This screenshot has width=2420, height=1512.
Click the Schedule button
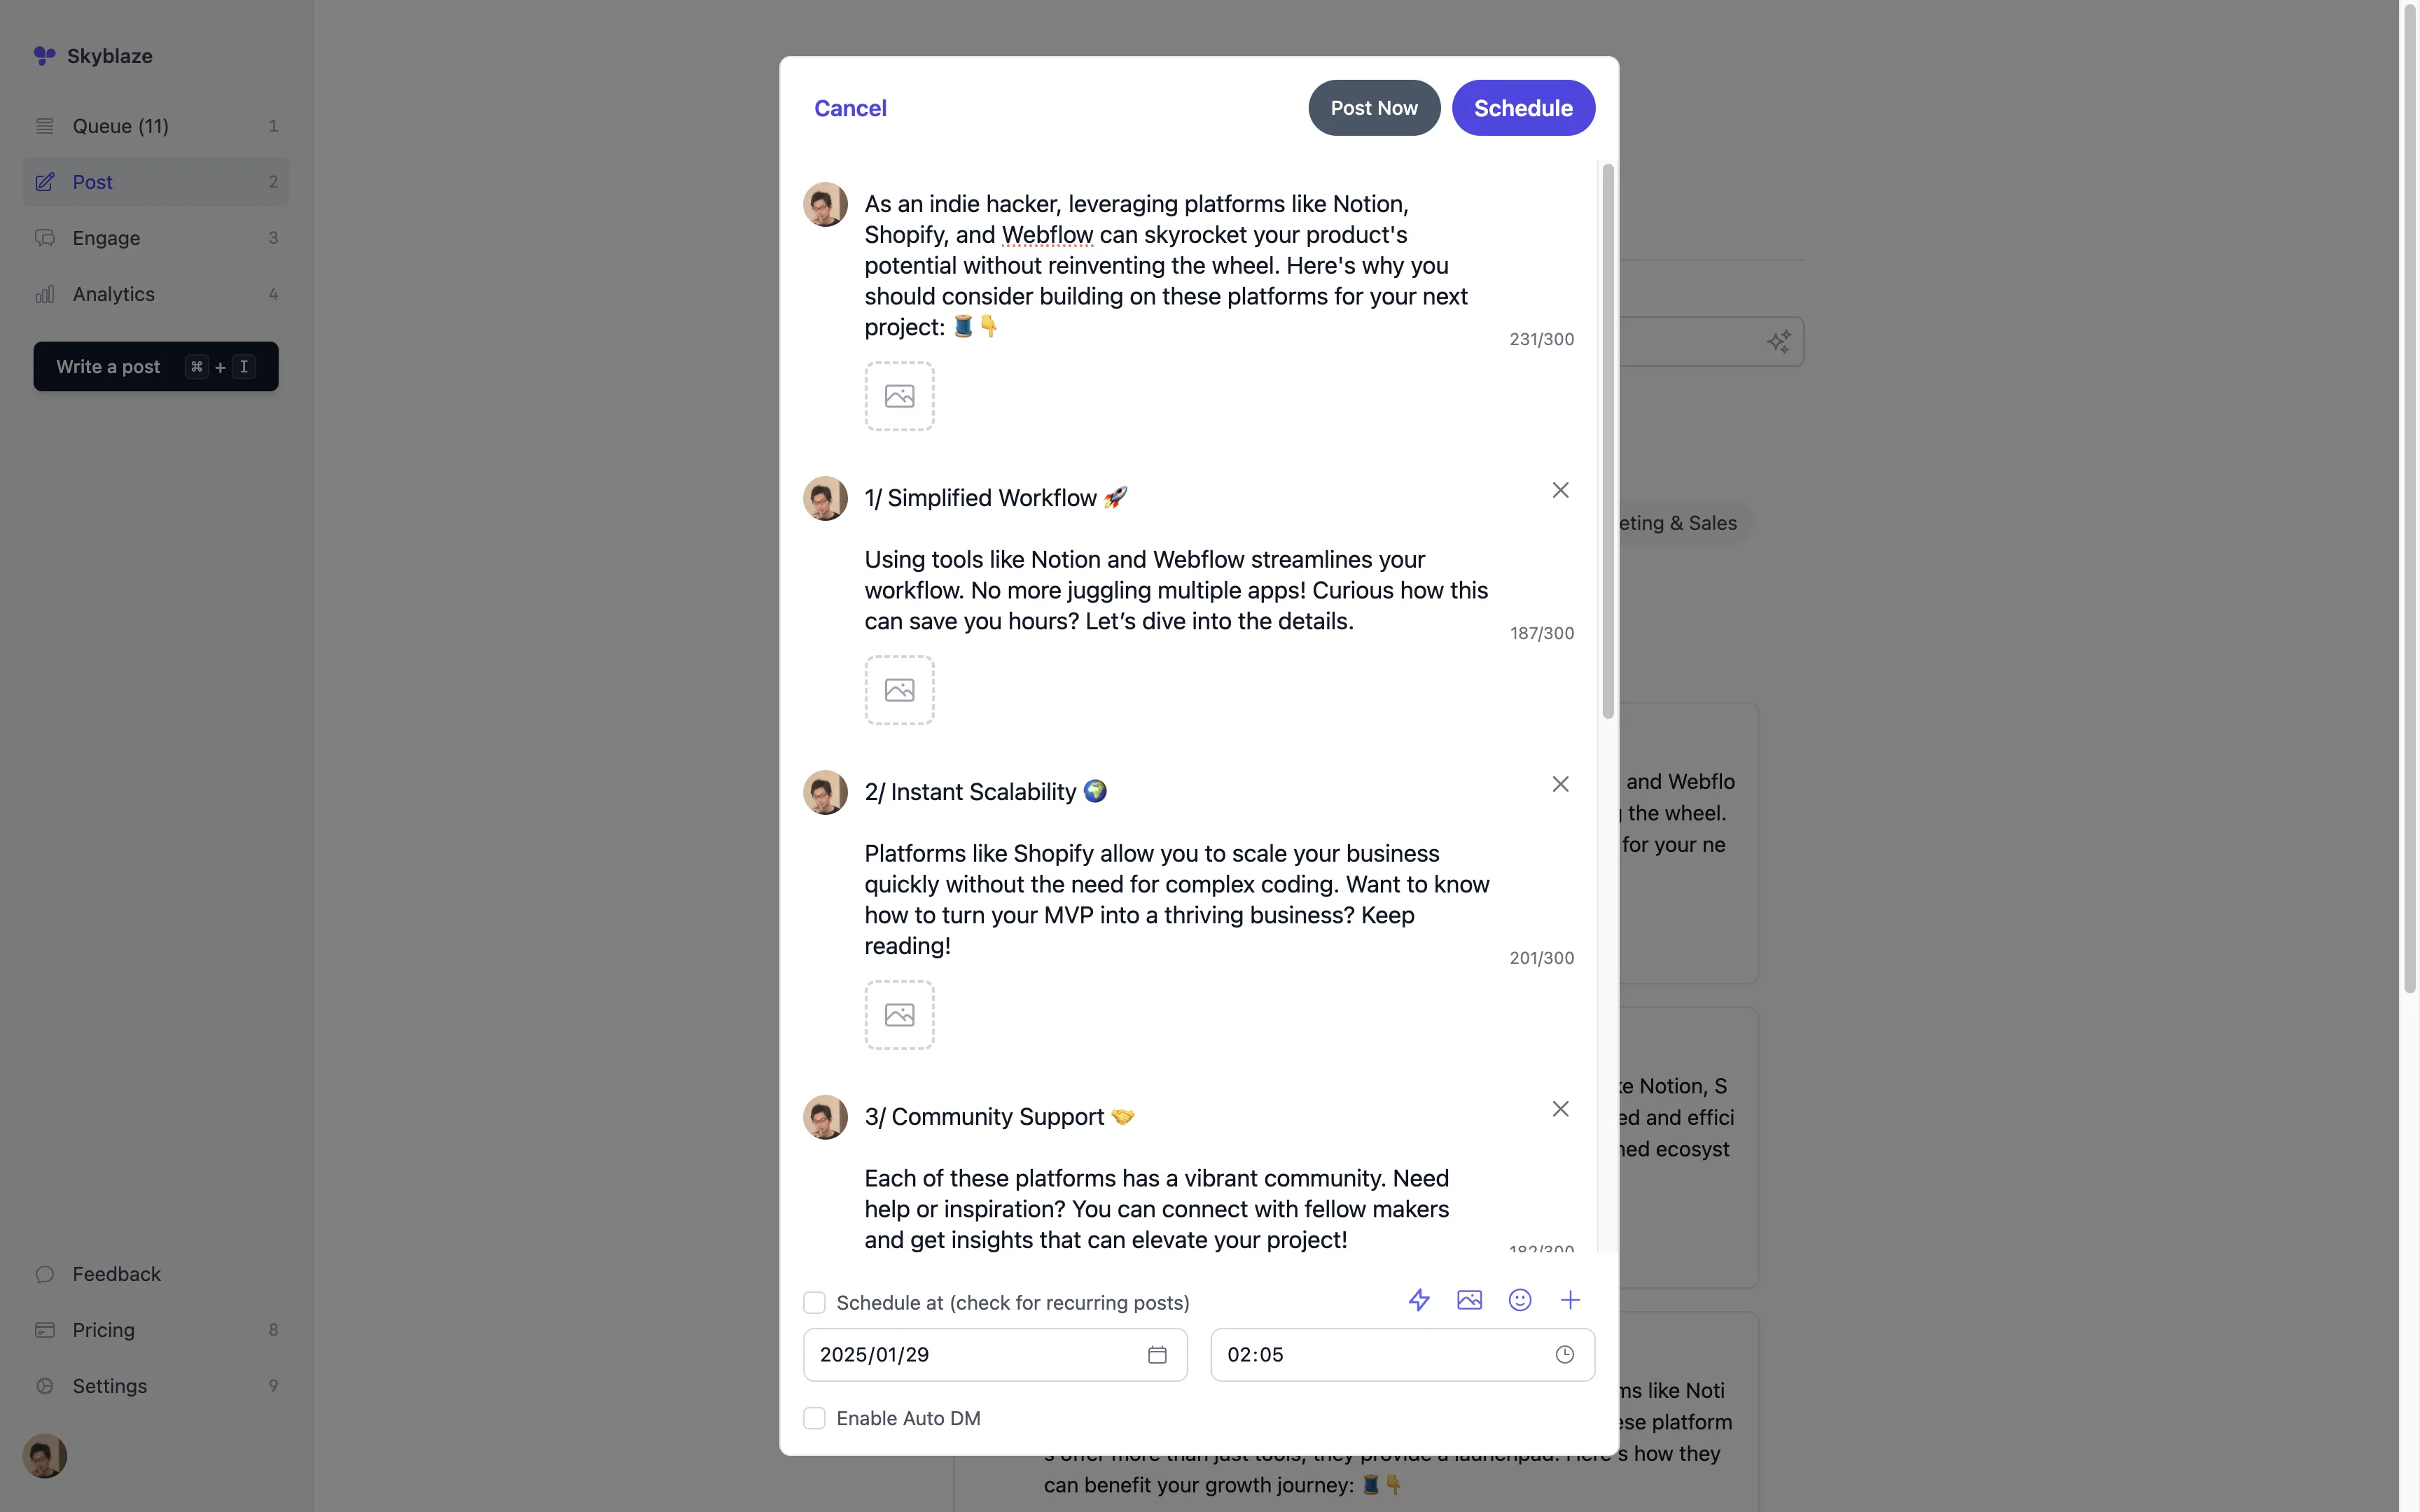click(x=1523, y=106)
